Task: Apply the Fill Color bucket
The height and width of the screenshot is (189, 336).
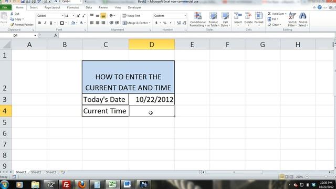Action: coord(73,23)
